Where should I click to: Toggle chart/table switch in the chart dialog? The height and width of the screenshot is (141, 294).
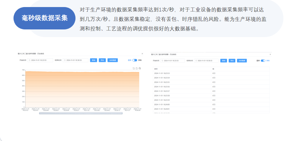(135, 60)
